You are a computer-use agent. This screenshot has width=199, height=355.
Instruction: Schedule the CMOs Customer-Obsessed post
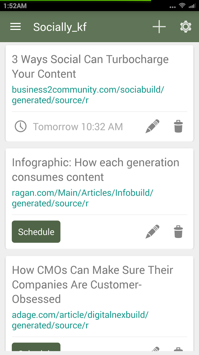click(36, 346)
